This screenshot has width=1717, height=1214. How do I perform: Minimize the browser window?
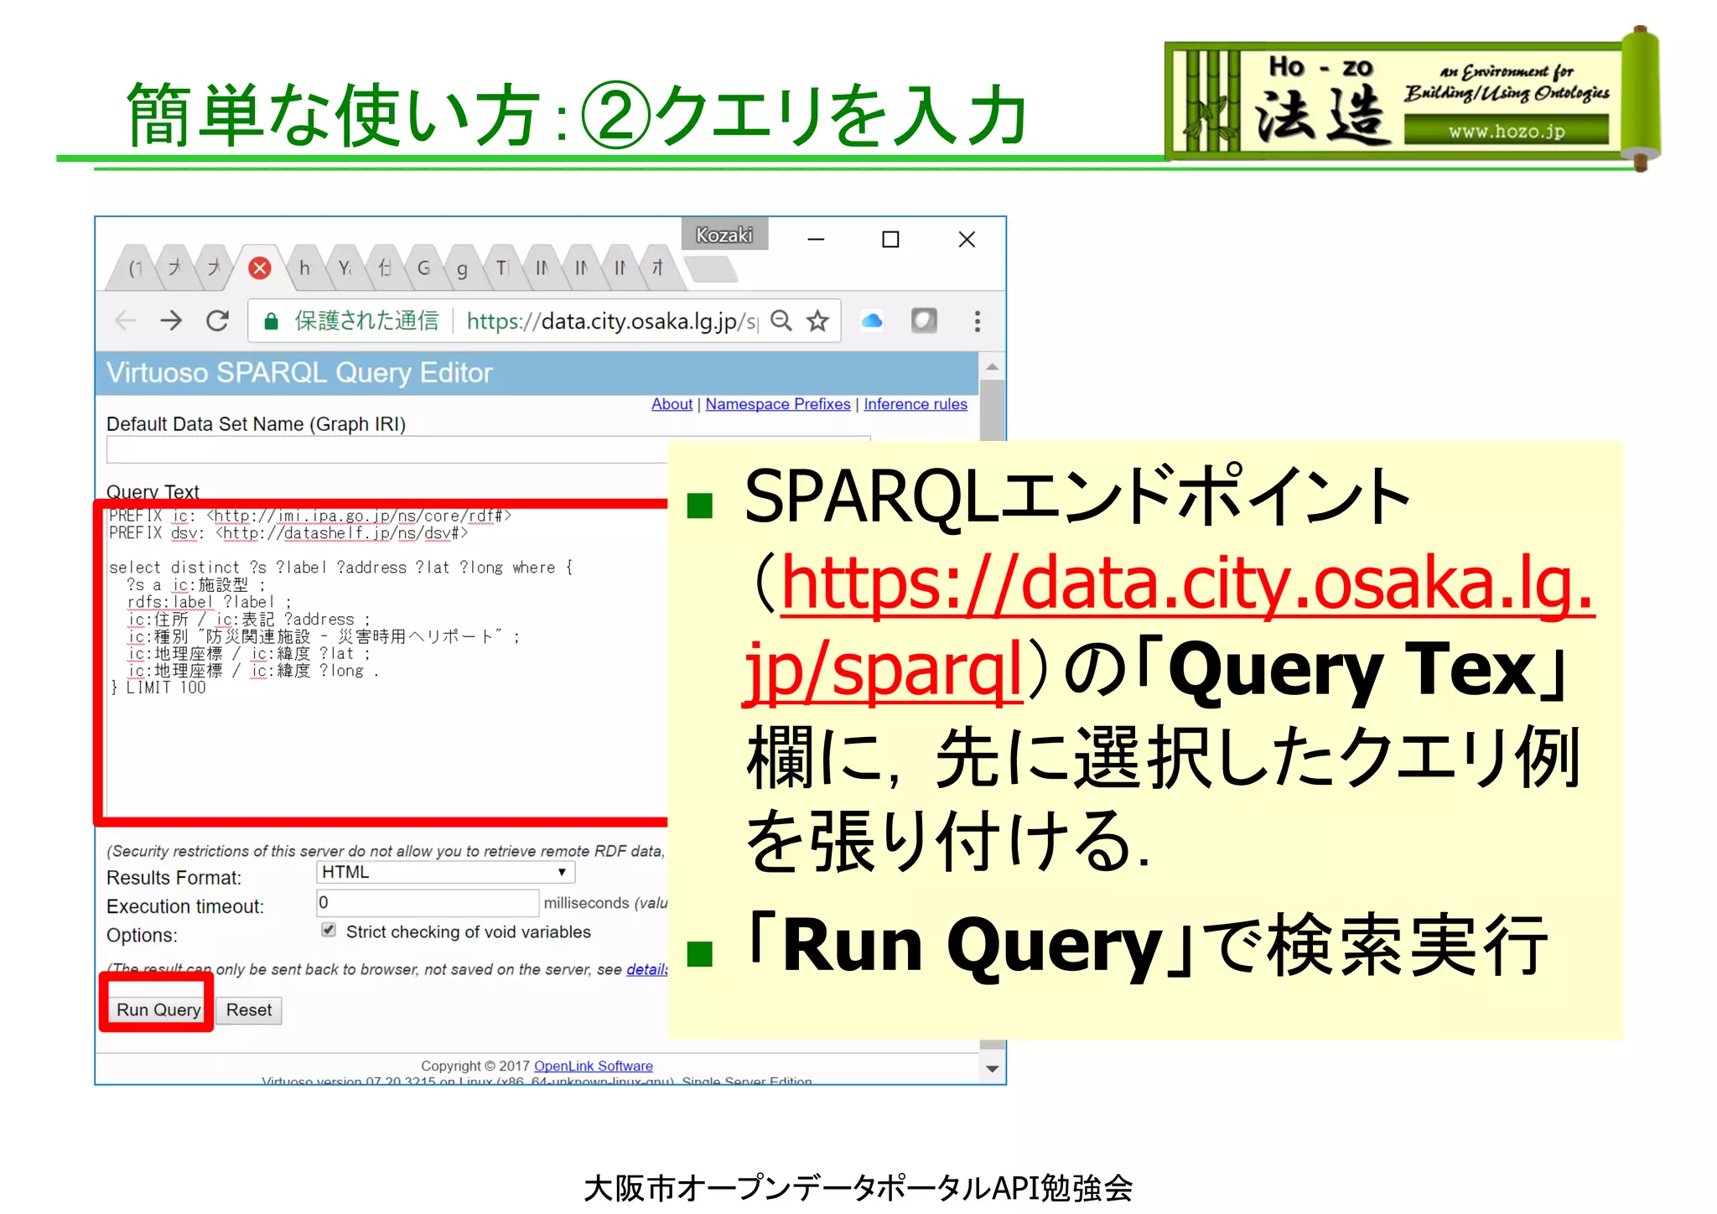816,240
